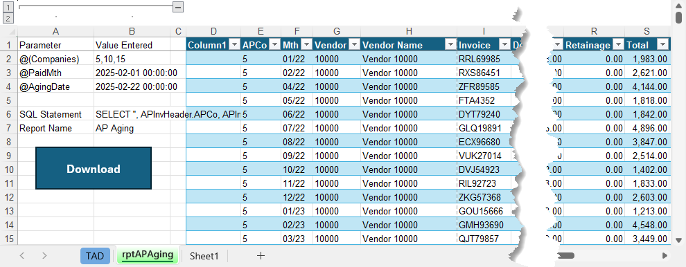
Task: Select column H header
Action: tap(409, 31)
